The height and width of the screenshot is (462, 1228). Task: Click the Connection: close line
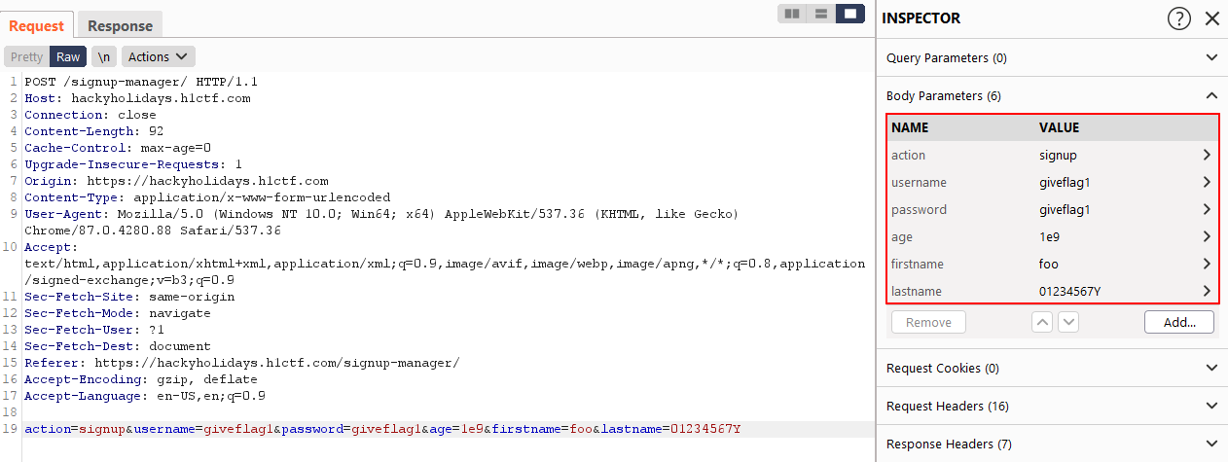(x=90, y=115)
